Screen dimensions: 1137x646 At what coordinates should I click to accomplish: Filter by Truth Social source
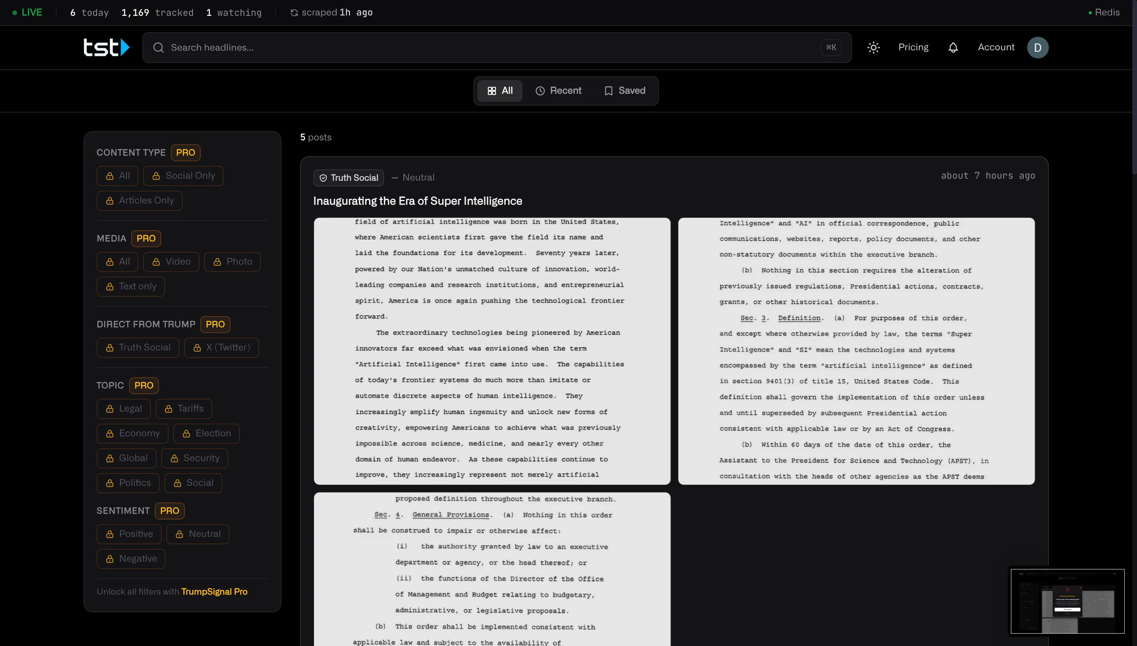(138, 347)
